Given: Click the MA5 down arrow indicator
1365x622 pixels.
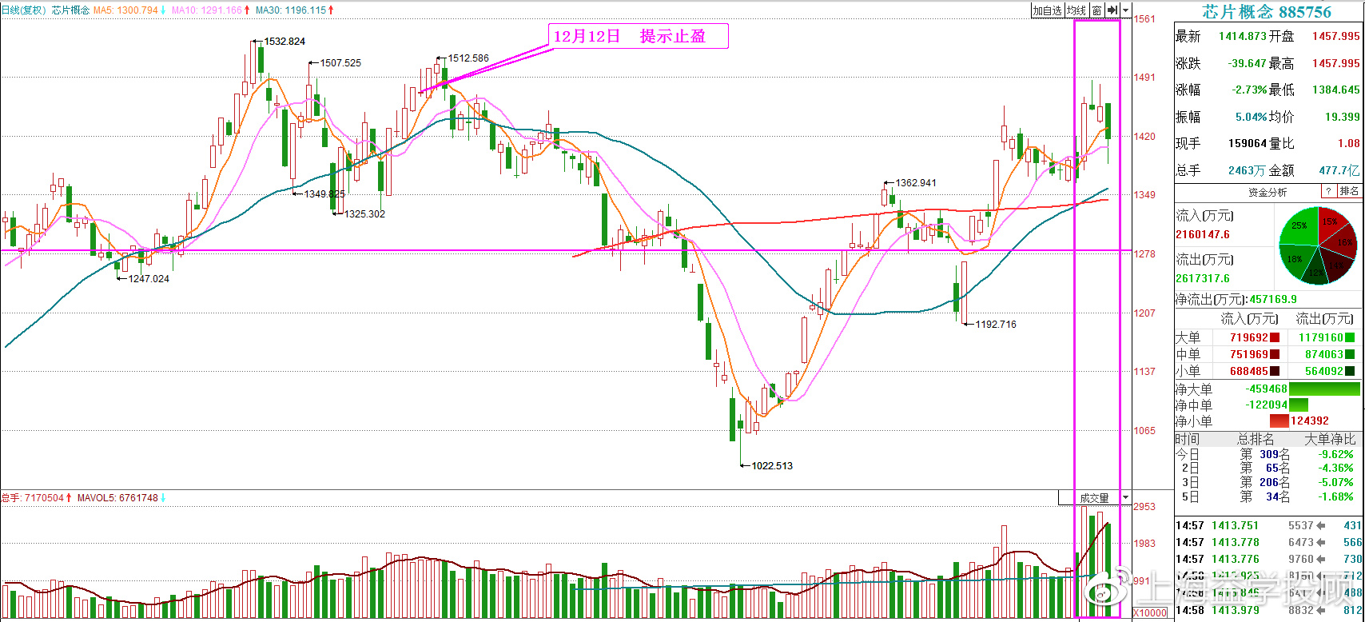Looking at the screenshot, I should [x=163, y=10].
